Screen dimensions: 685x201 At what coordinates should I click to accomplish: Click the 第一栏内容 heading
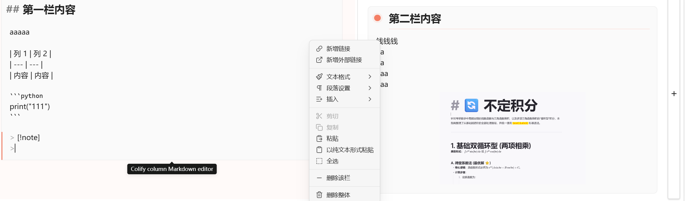point(49,10)
